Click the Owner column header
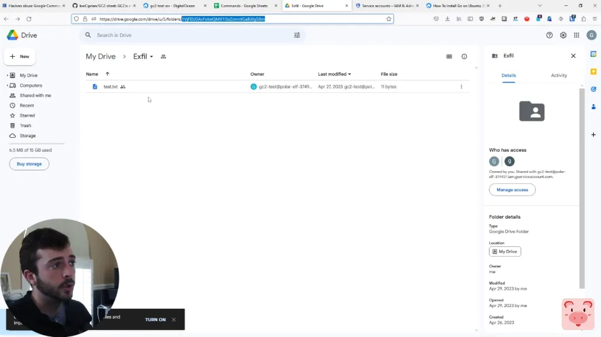 coord(257,74)
